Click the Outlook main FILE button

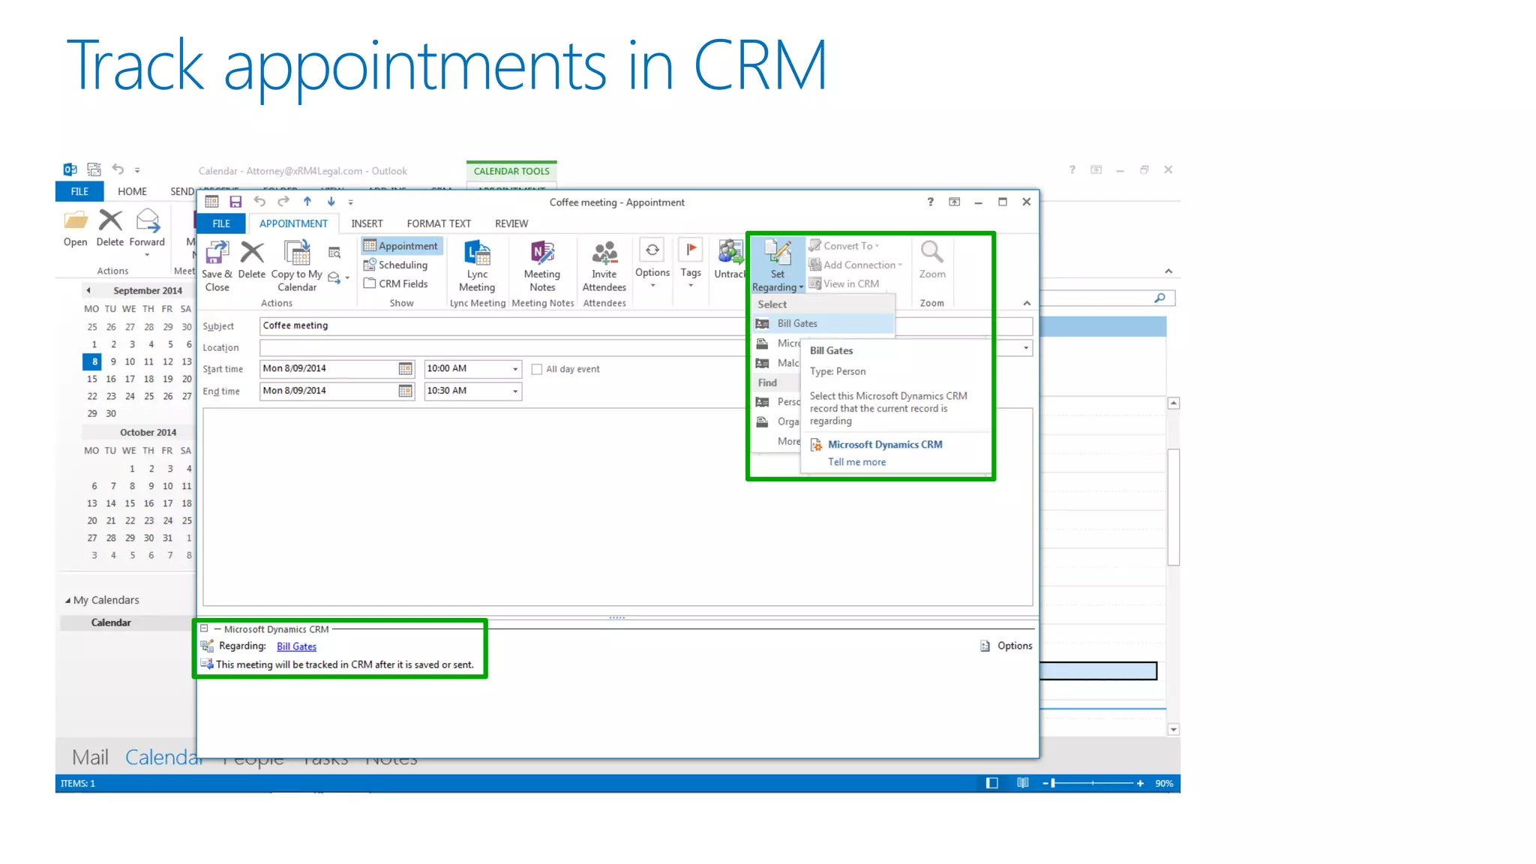pos(79,191)
